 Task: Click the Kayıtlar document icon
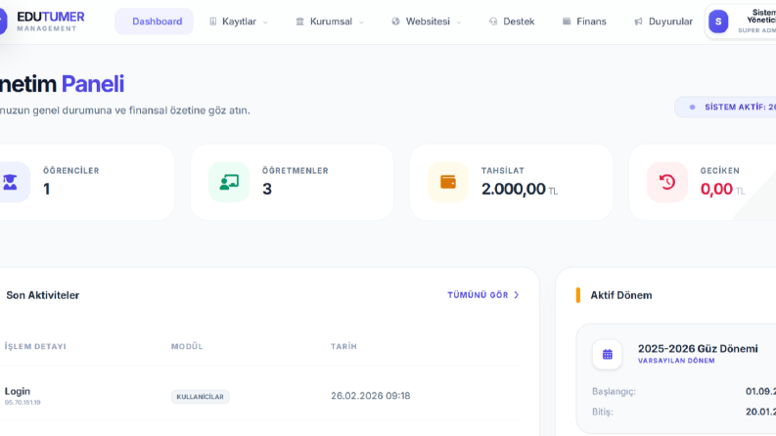(x=212, y=22)
